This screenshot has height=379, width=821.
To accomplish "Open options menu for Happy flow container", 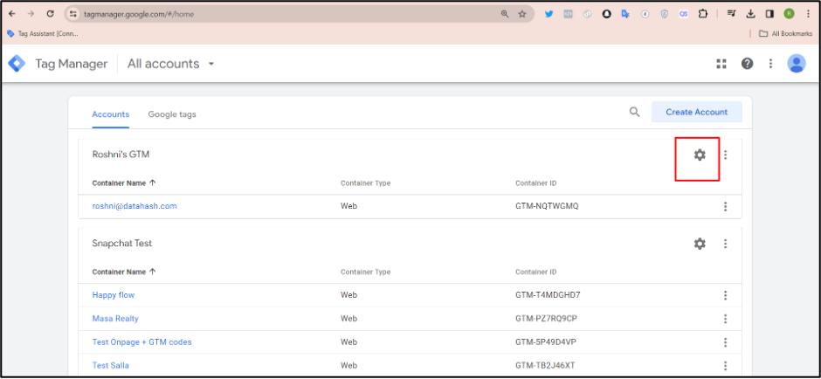I will point(725,295).
